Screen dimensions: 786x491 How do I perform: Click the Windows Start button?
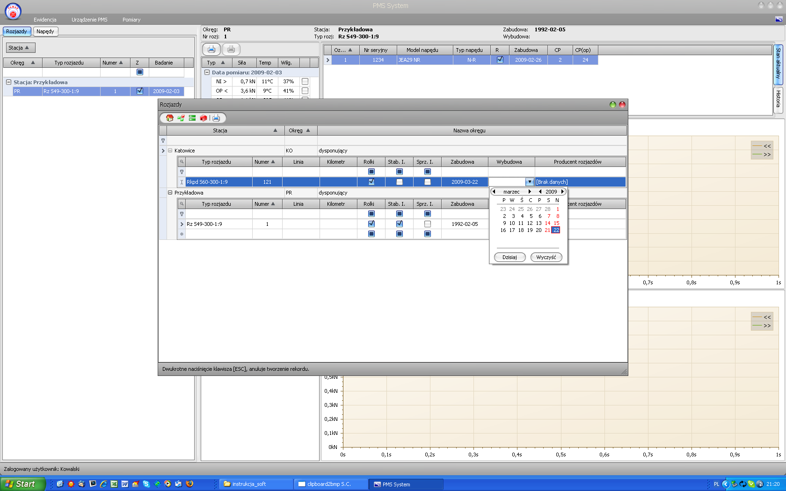click(x=23, y=484)
